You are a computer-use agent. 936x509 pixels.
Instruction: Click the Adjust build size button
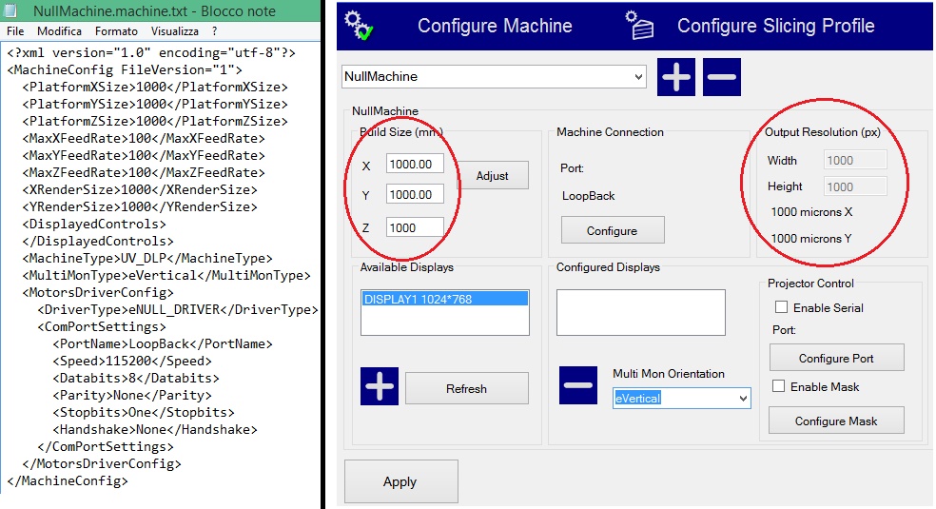493,176
